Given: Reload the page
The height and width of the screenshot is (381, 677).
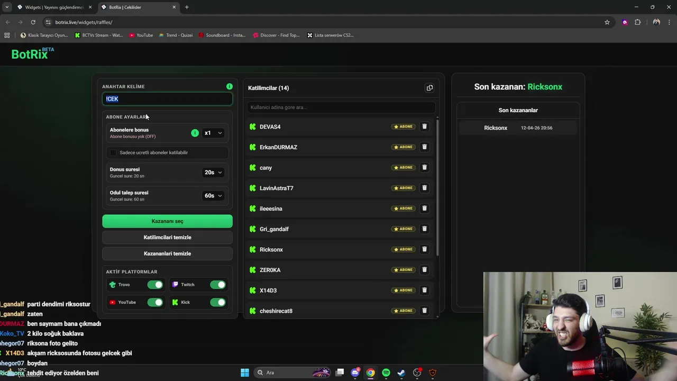Looking at the screenshot, I should pyautogui.click(x=33, y=22).
